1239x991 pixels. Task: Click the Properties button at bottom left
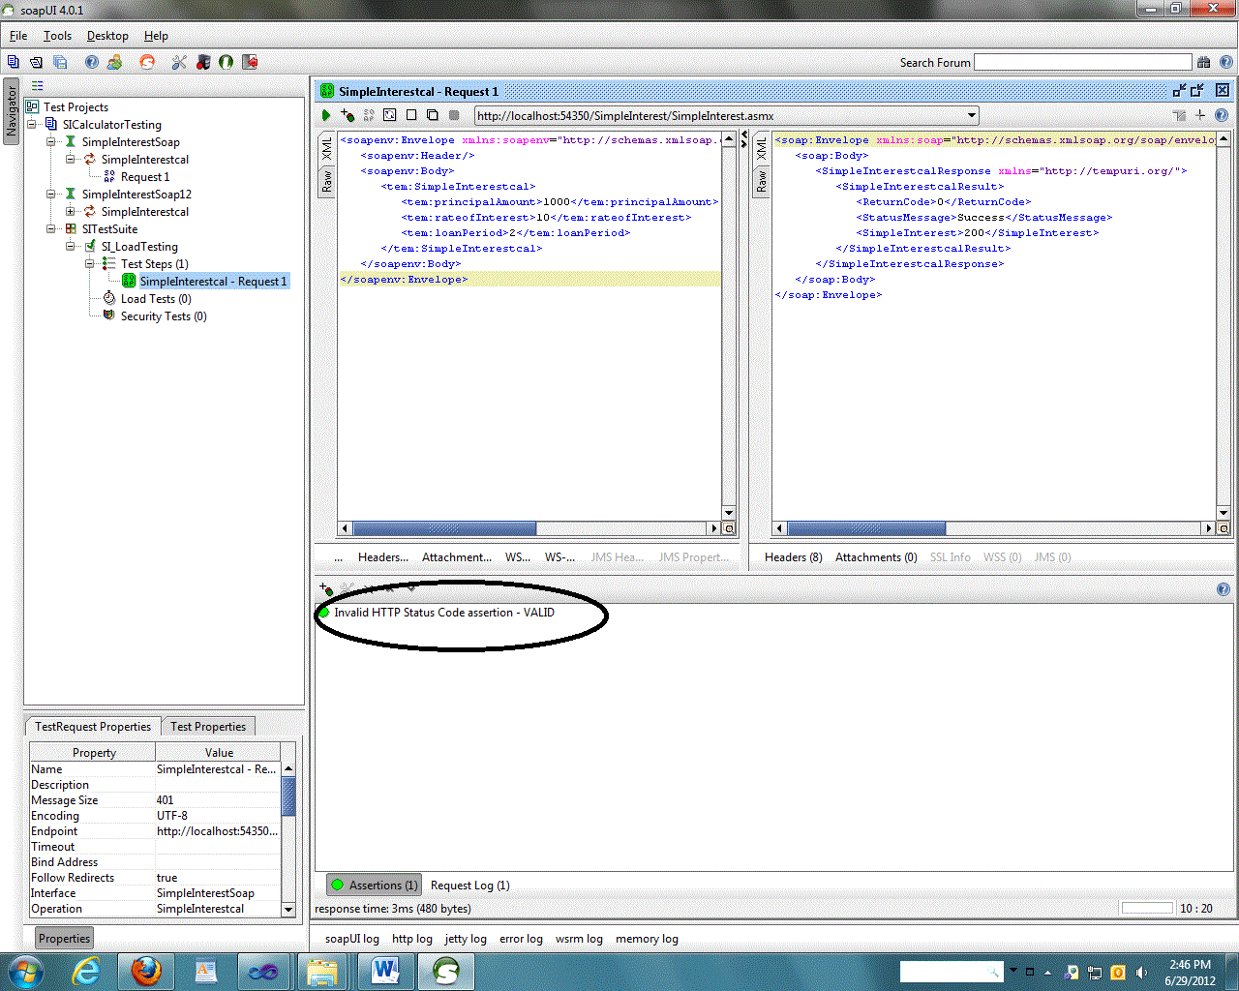coord(64,939)
